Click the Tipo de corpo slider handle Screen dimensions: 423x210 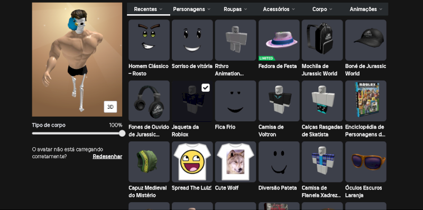[122, 133]
